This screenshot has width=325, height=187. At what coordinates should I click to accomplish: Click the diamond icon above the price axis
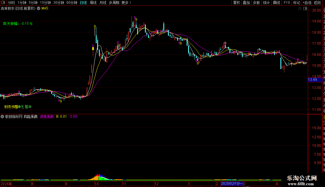coord(300,9)
